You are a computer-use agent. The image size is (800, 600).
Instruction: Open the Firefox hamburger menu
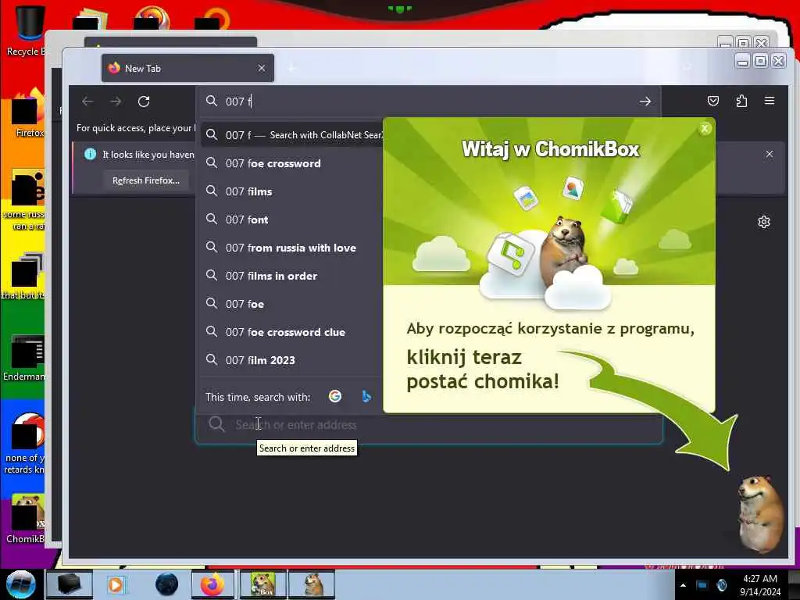770,101
